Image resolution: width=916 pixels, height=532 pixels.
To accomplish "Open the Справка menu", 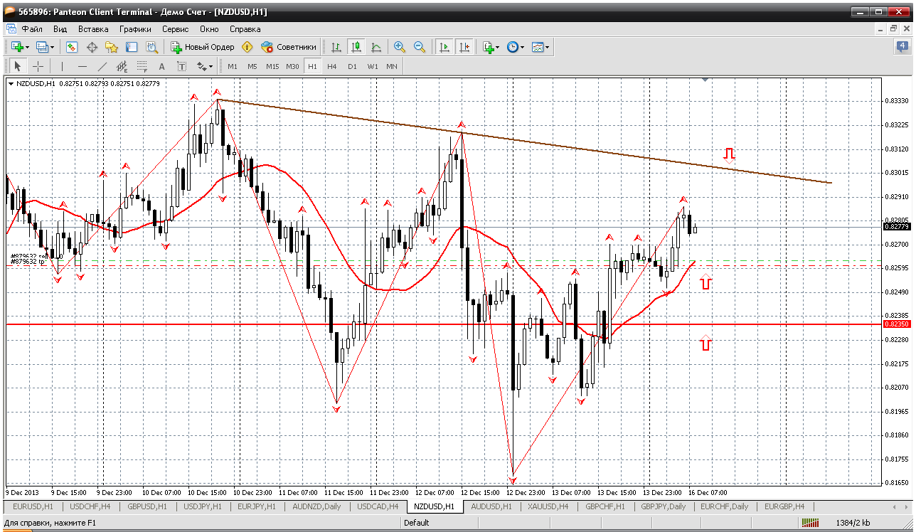I will click(245, 29).
